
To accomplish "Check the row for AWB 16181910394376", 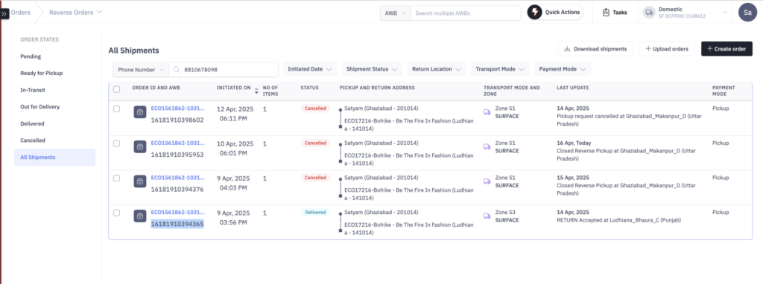I will (117, 178).
